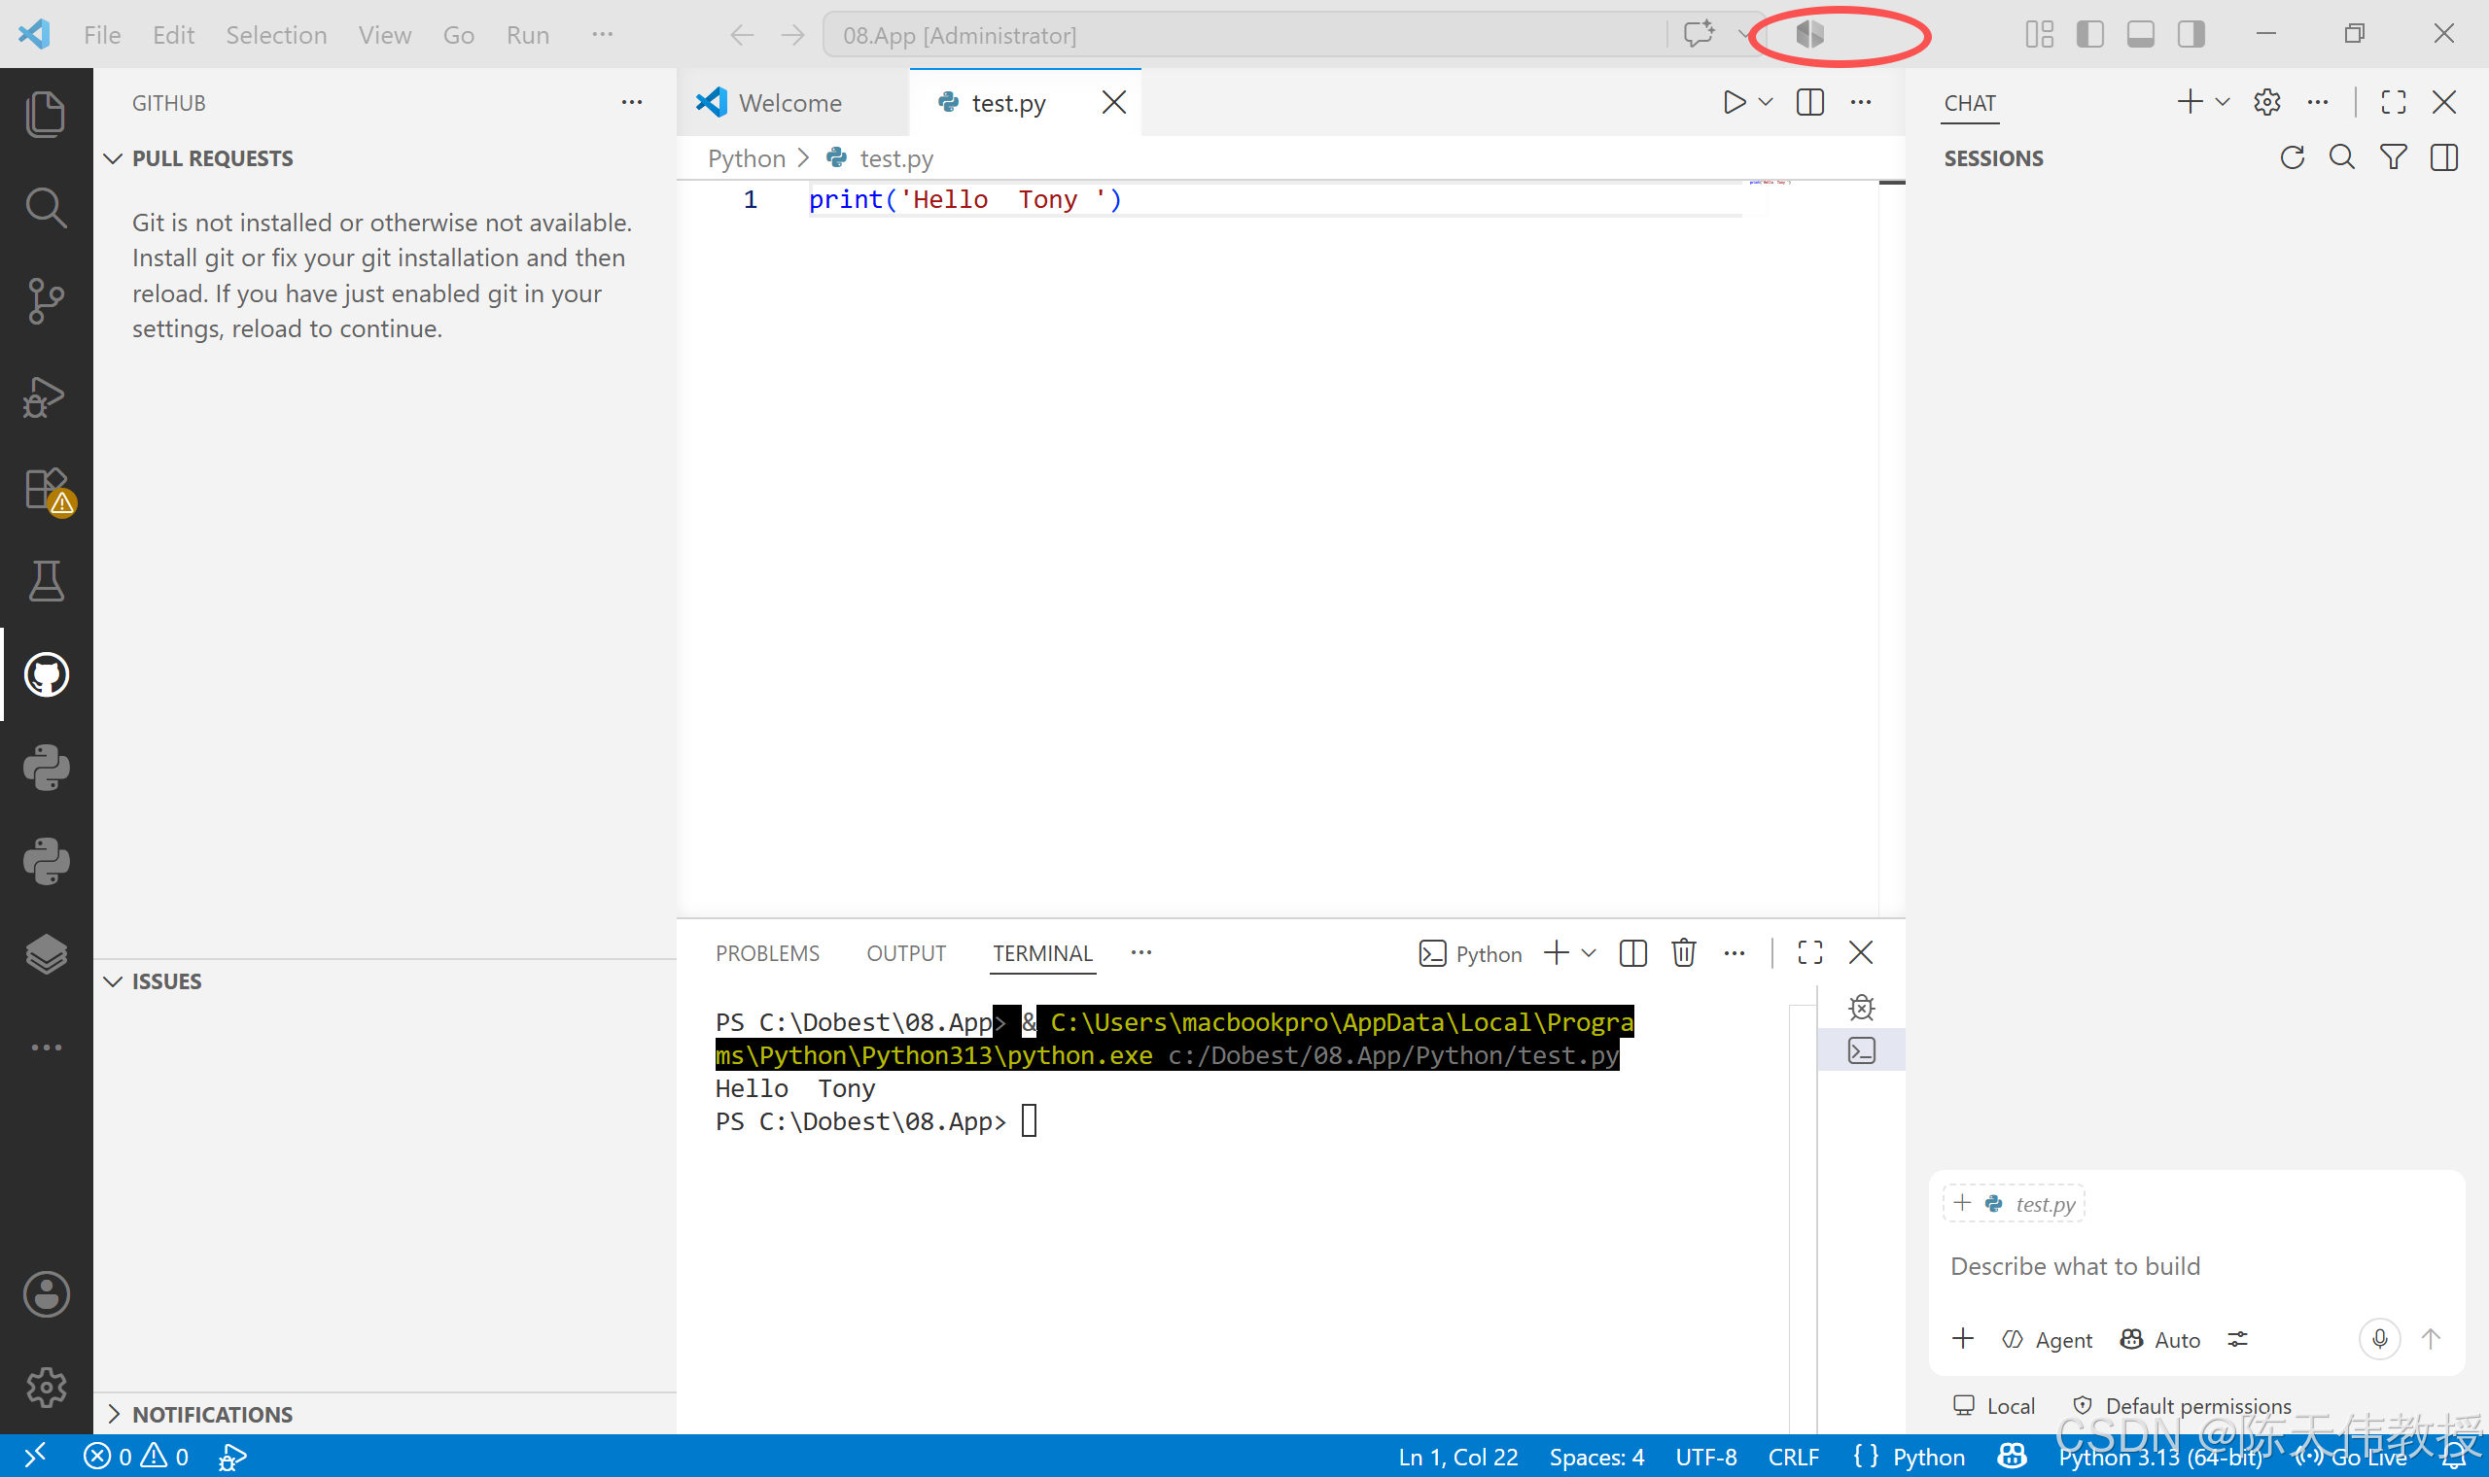Click the Local session target button
2489x1477 pixels.
[x=1994, y=1405]
